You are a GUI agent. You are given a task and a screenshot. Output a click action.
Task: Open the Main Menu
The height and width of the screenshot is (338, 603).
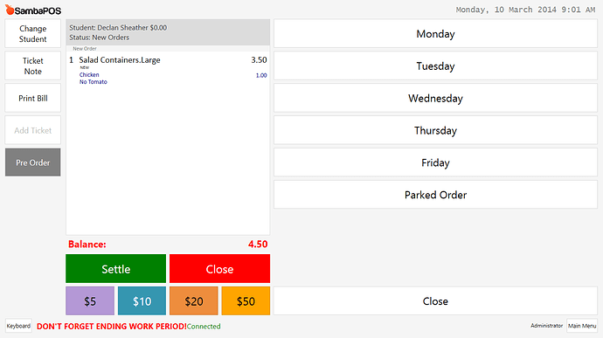click(582, 326)
